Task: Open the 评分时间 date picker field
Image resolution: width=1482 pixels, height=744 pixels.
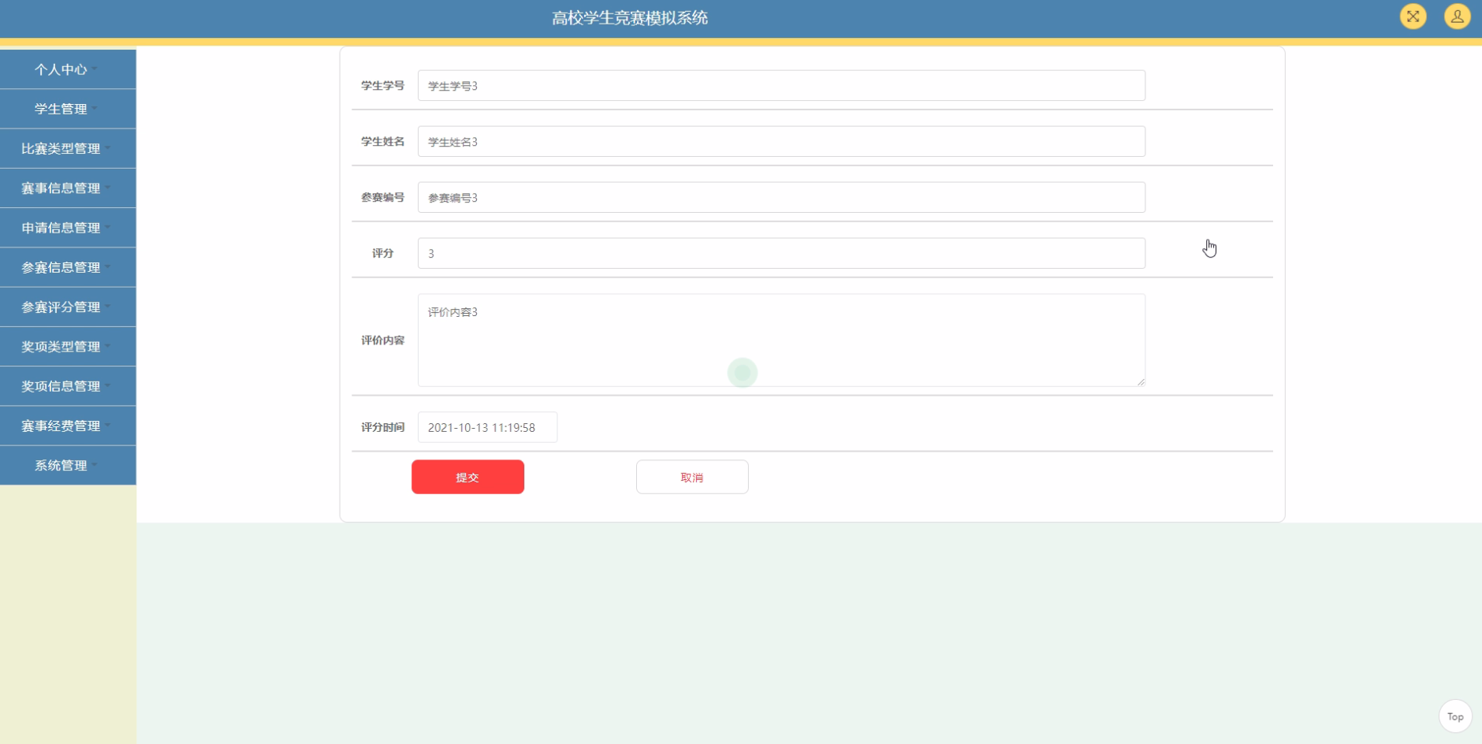Action: point(487,427)
